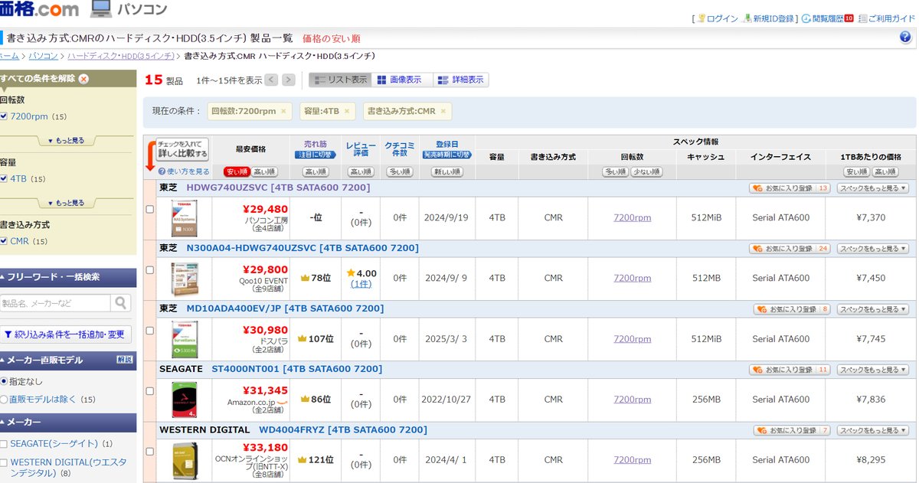The image size is (919, 483).
Task: Check the WESTERN DIGITAL maker checkbox
Action: pyautogui.click(x=4, y=463)
